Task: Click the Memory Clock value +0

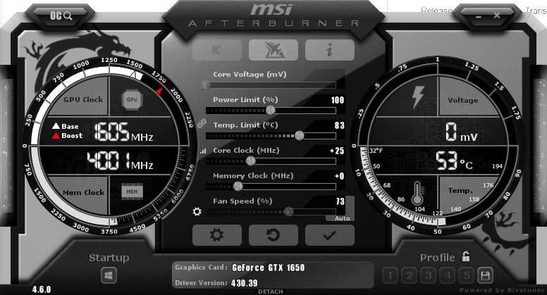Action: click(340, 176)
